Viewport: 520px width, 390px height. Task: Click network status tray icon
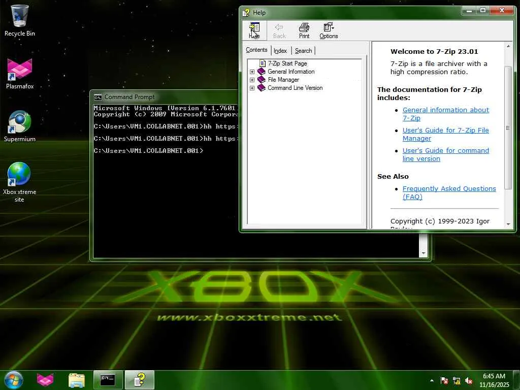tap(457, 381)
